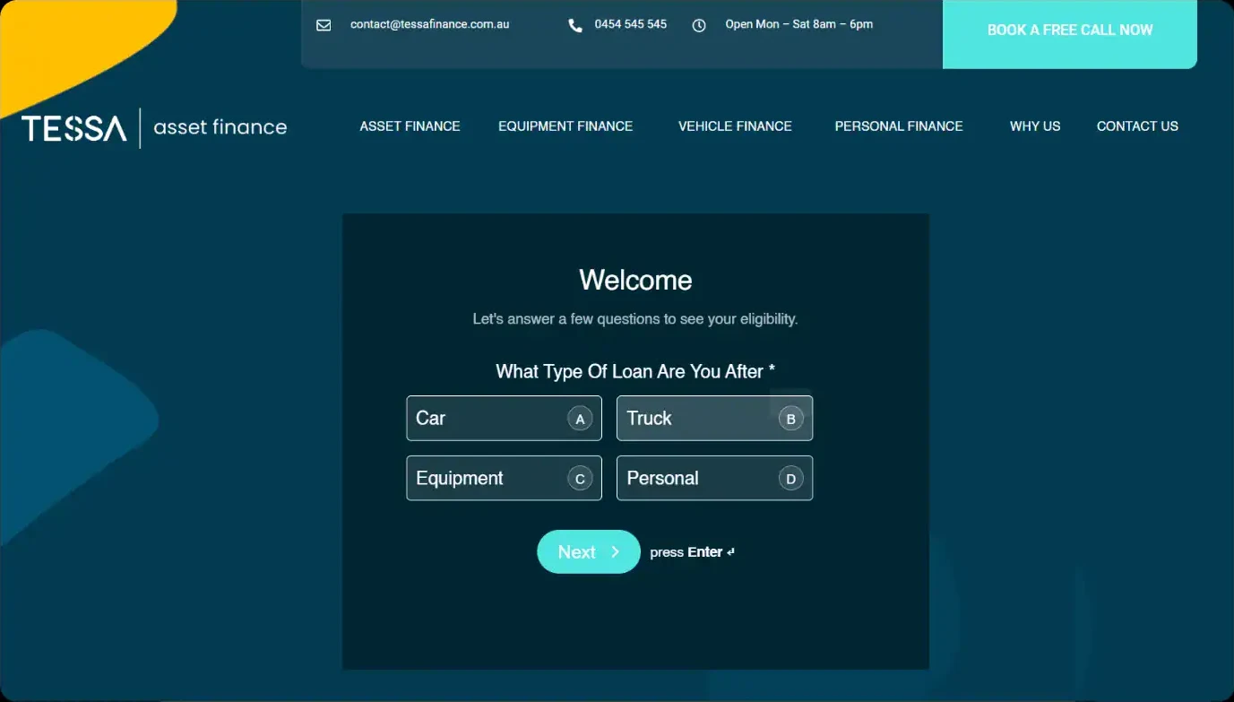
Task: Click the phone handset icon
Action: point(575,25)
